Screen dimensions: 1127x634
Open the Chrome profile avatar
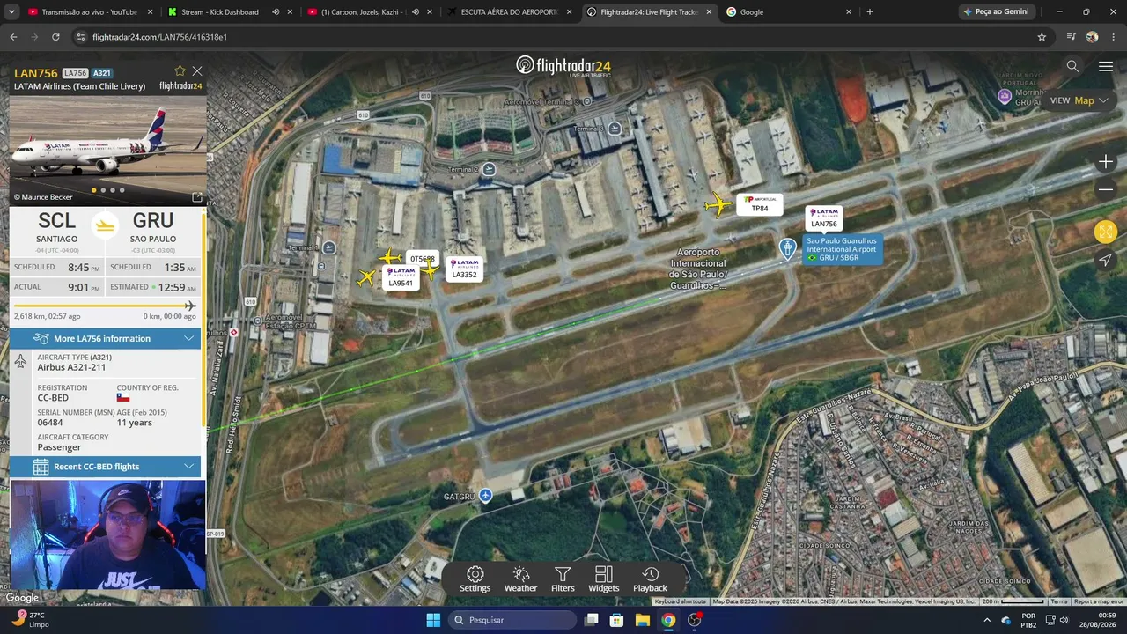click(x=1092, y=37)
